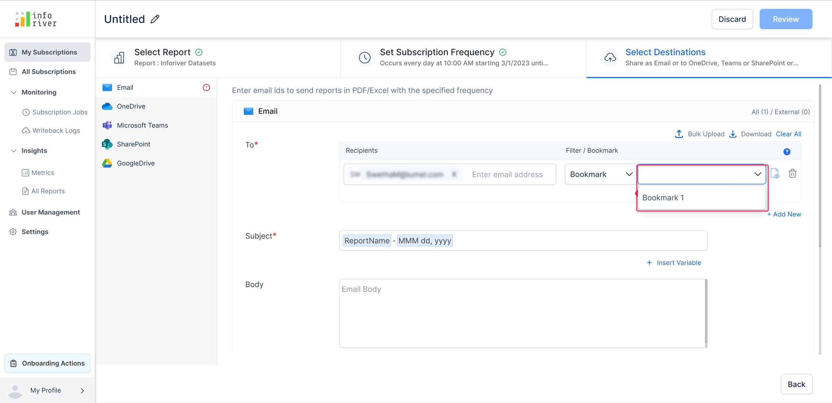
Task: Select the OneDrive destination
Action: point(131,106)
